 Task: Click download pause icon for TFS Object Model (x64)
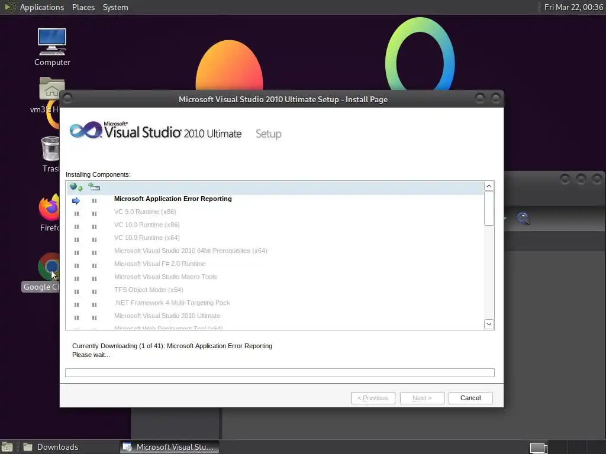(x=76, y=291)
